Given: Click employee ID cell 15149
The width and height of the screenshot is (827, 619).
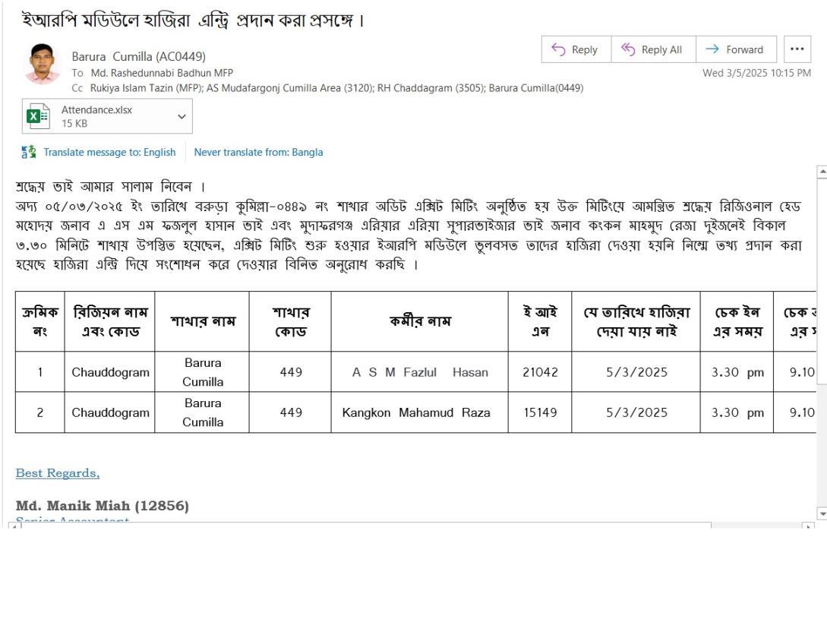Looking at the screenshot, I should pyautogui.click(x=540, y=412).
